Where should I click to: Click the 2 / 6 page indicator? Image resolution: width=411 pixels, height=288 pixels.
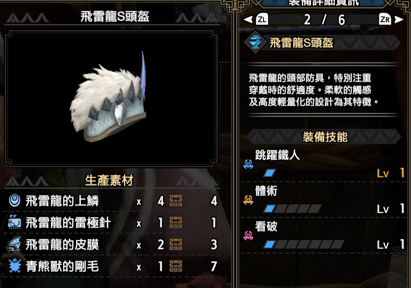coord(324,20)
